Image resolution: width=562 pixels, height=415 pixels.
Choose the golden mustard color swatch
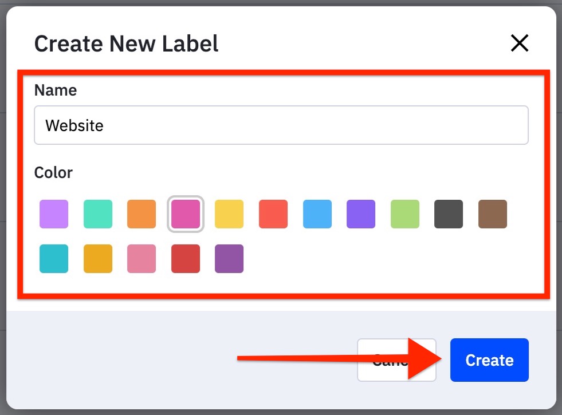click(97, 258)
